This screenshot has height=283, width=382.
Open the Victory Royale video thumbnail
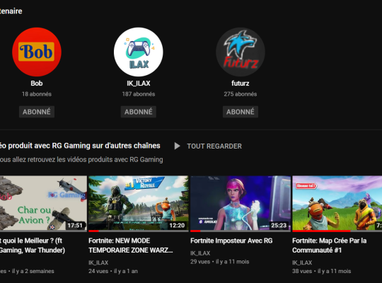pos(139,204)
